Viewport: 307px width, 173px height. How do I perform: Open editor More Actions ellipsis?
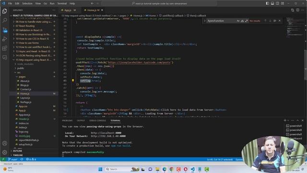tap(303, 10)
